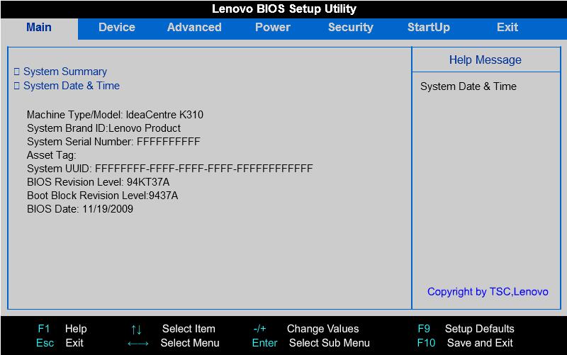Screen dimensions: 567x355
Task: Click the left/right arrows key hint
Action: coord(137,344)
